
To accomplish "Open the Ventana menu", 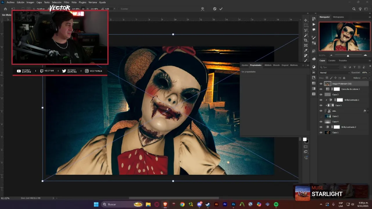I will pyautogui.click(x=93, y=2).
